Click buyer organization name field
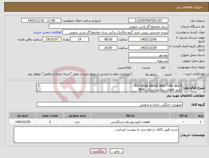This screenshot has width=209, height=158. (x=109, y=26)
